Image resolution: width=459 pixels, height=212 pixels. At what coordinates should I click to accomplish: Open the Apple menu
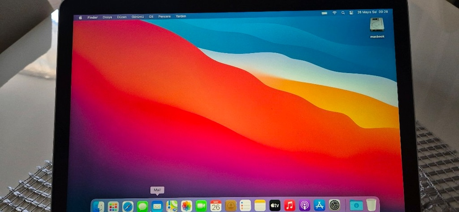pos(80,17)
